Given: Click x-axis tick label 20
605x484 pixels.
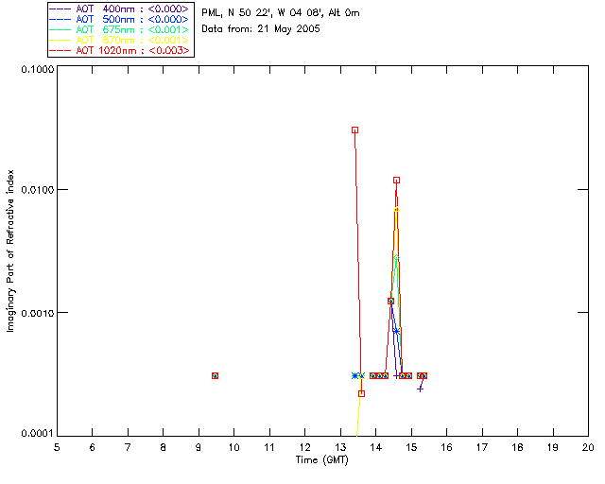Looking at the screenshot, I should point(588,447).
